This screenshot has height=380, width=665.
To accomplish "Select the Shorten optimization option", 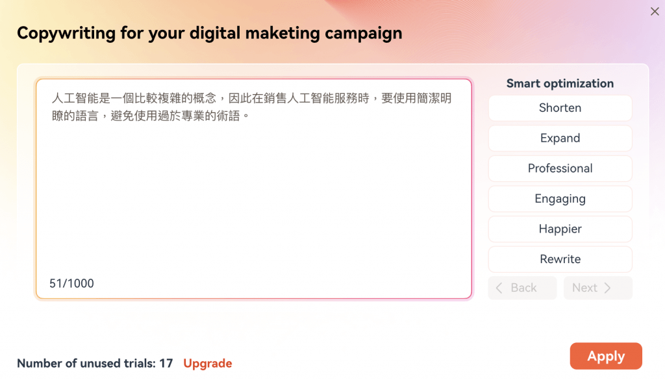I will pyautogui.click(x=560, y=108).
